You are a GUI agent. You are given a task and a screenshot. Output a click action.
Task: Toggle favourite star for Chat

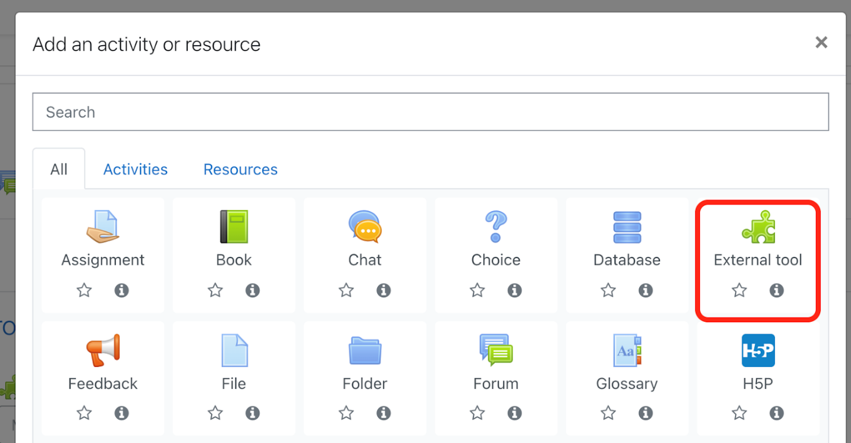(x=346, y=290)
